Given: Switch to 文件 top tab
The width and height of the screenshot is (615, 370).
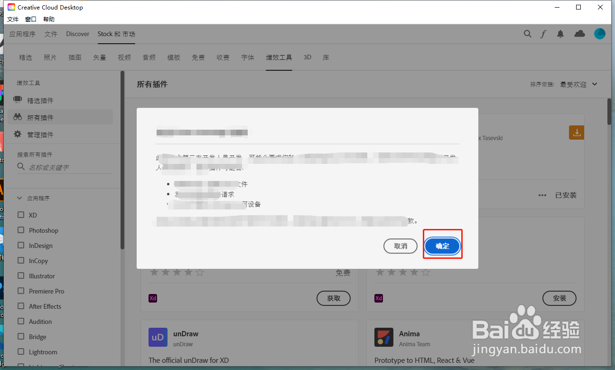Looking at the screenshot, I should [51, 34].
